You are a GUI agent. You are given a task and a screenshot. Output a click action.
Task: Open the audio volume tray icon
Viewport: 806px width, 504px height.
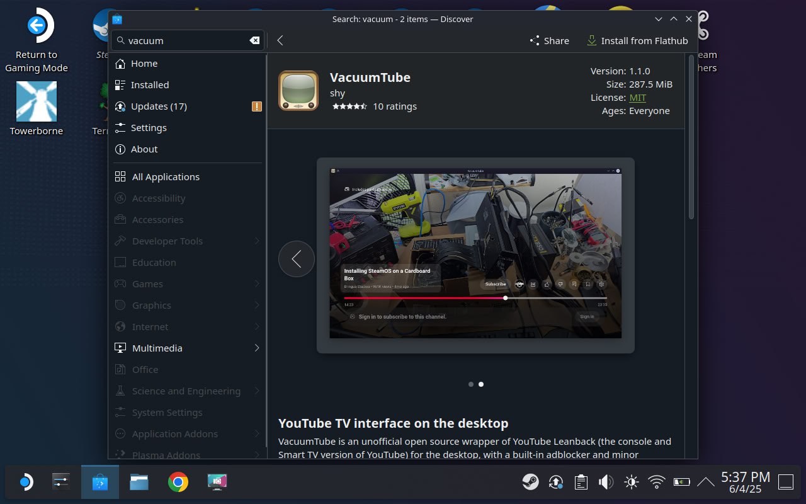(606, 483)
